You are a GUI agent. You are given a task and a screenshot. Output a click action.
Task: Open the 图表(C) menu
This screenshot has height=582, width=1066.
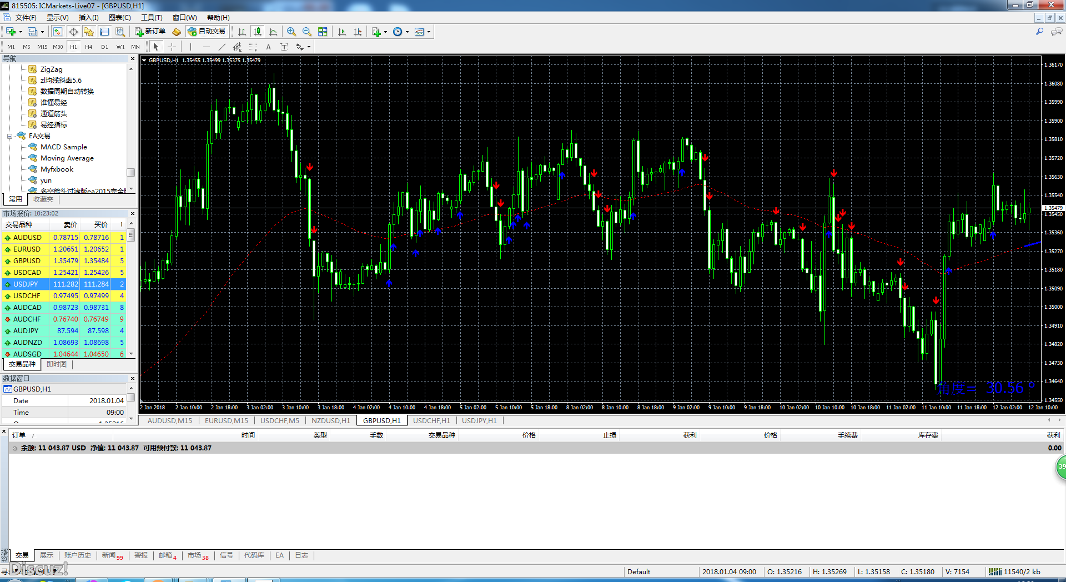[x=120, y=18]
